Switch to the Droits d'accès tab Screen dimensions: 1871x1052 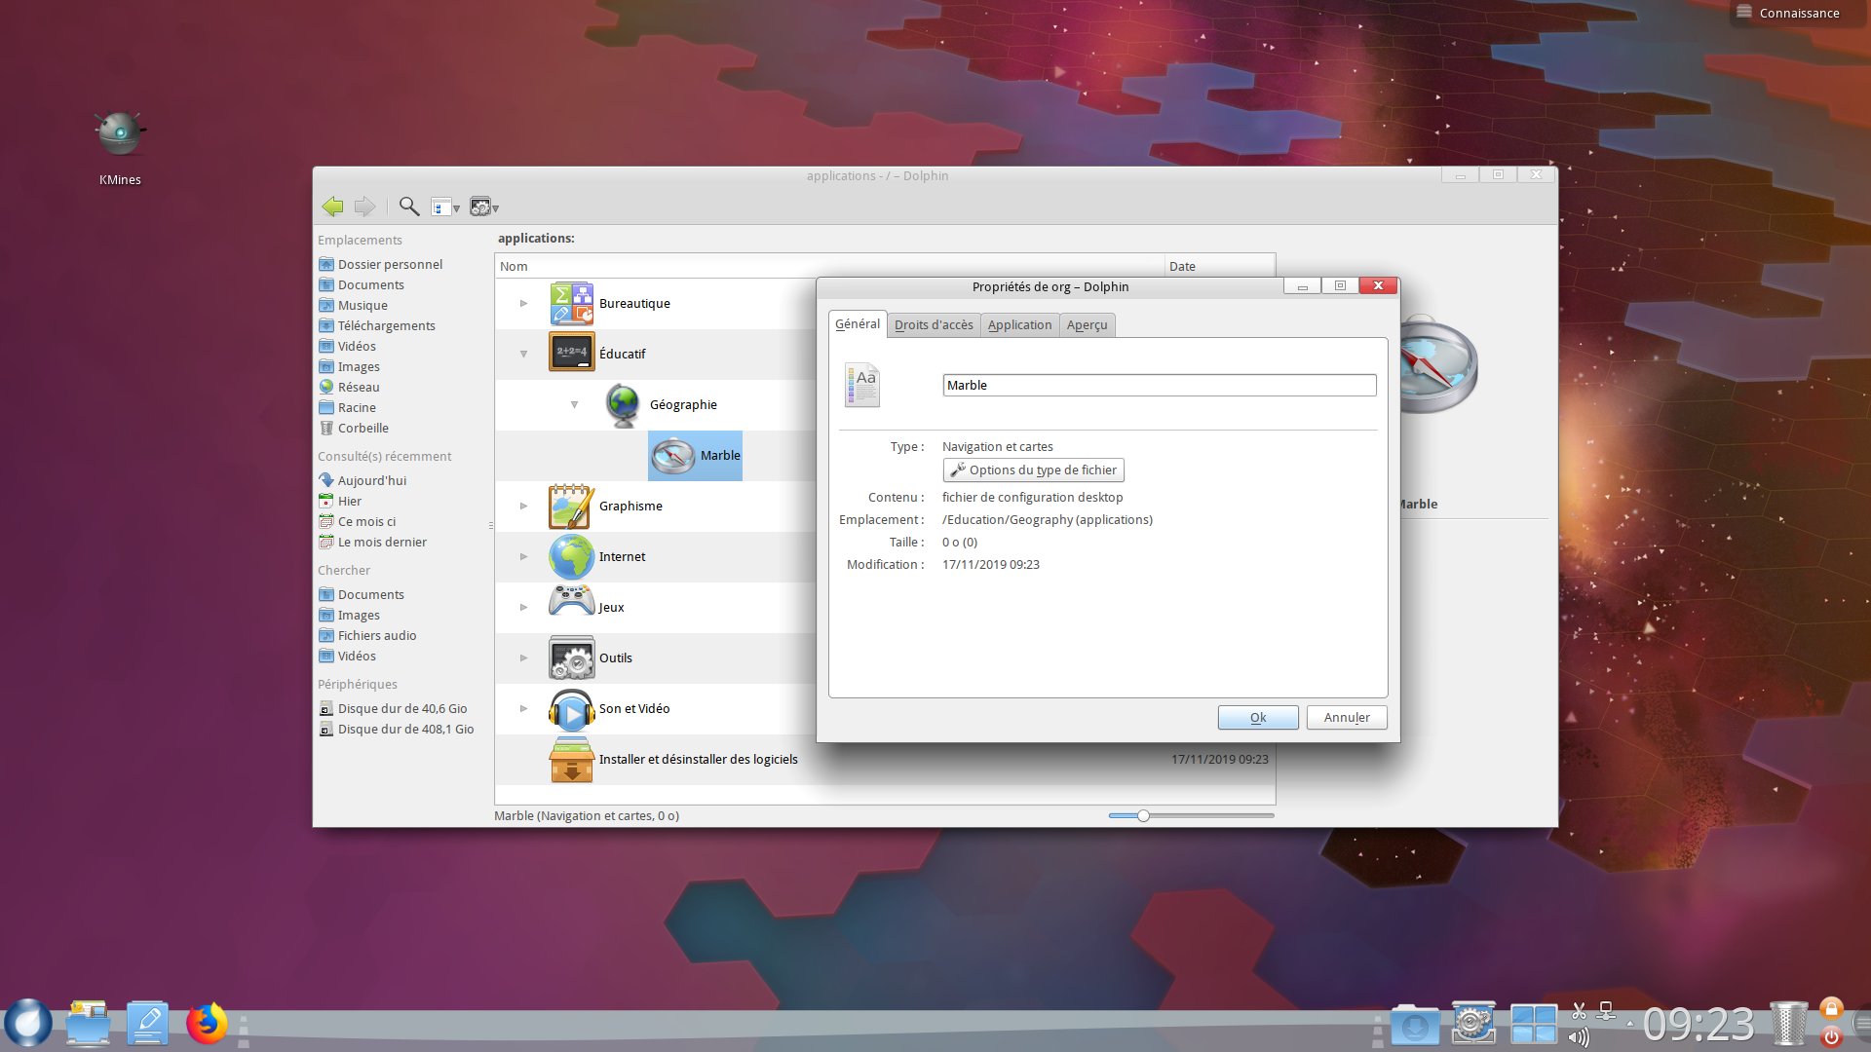[x=934, y=325]
